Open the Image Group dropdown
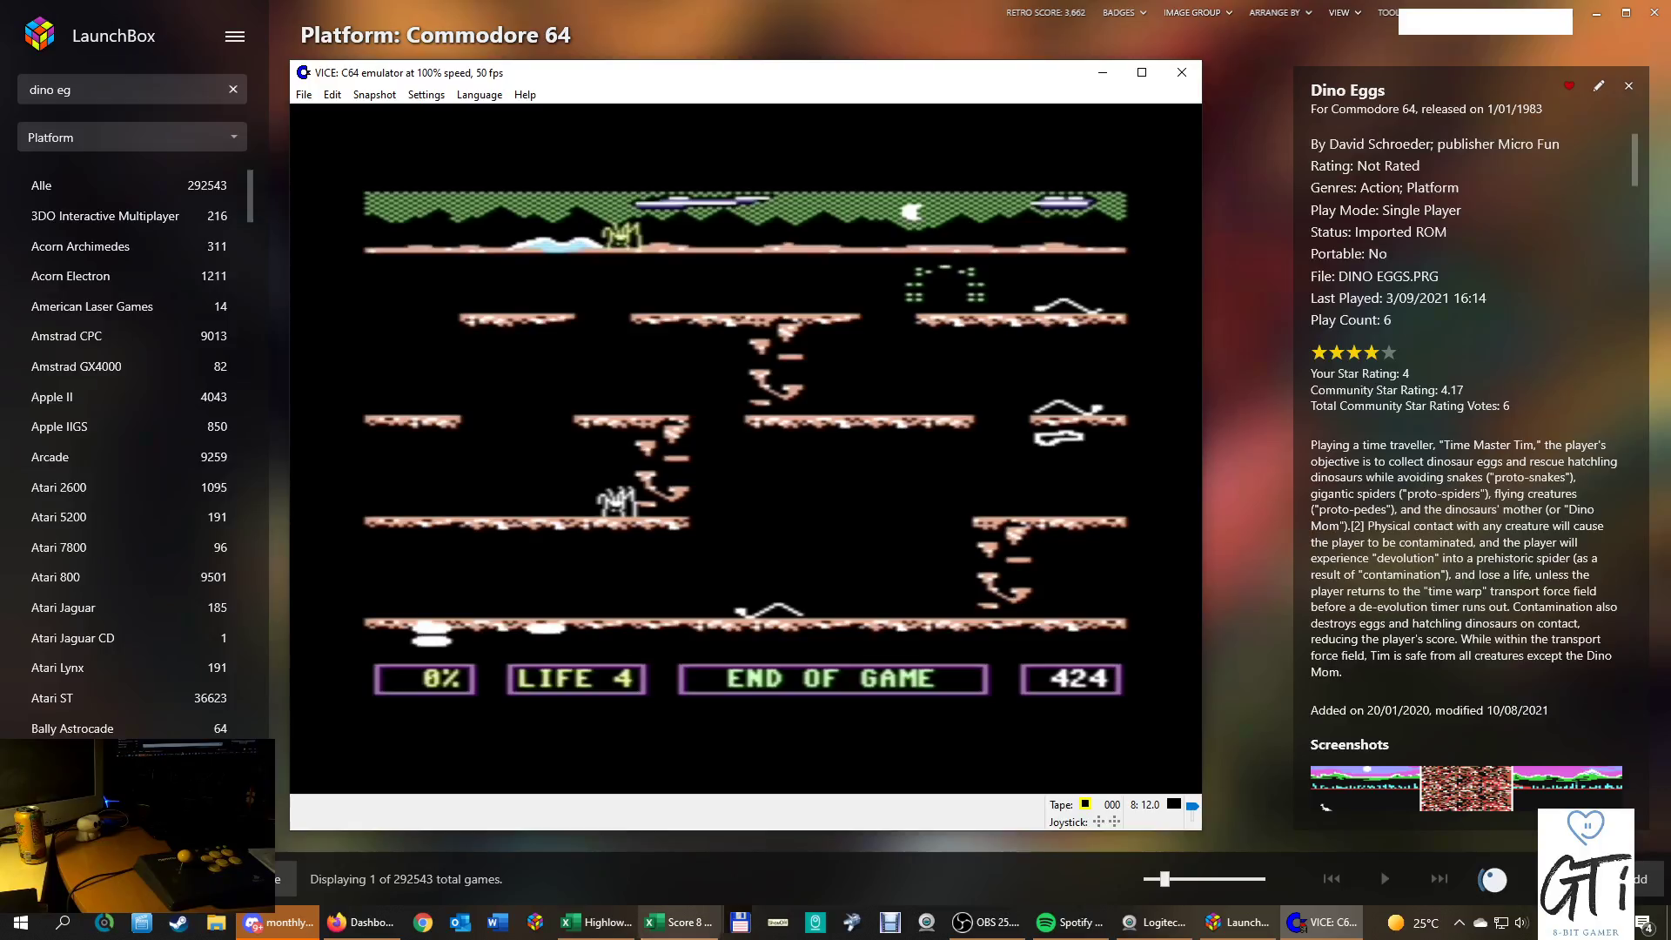 pos(1197,13)
